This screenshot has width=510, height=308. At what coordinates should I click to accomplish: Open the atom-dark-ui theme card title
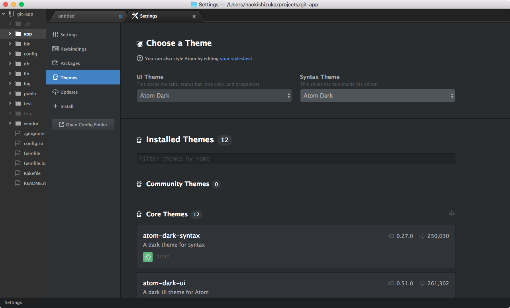(x=164, y=283)
